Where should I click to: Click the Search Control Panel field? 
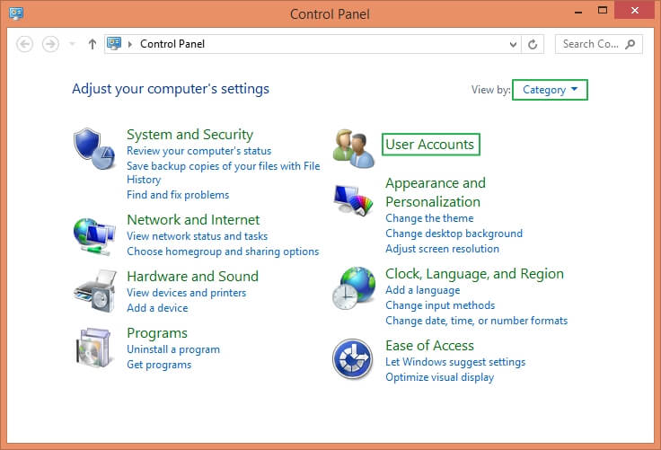(599, 44)
